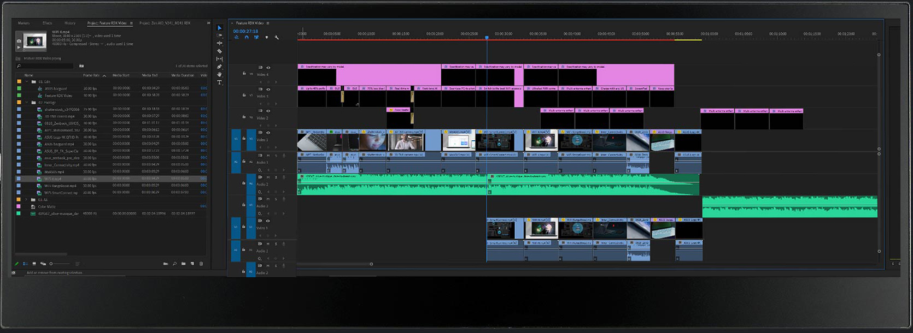The width and height of the screenshot is (913, 333).
Task: Switch Project panel to List view
Action: point(25,264)
